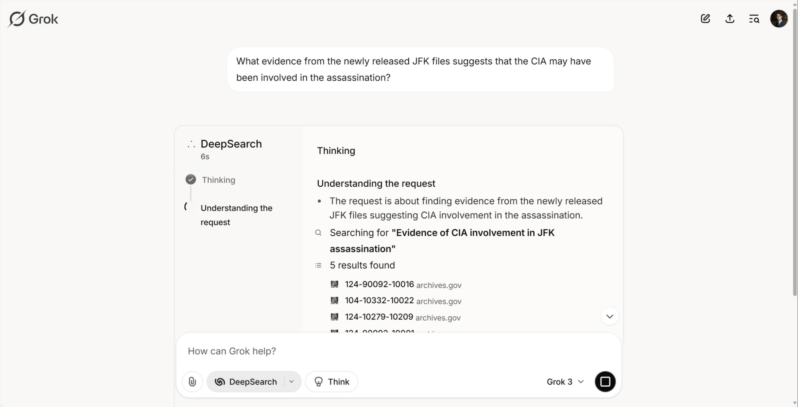Toggle DeepSearch mode button
This screenshot has width=798, height=407.
[246, 382]
